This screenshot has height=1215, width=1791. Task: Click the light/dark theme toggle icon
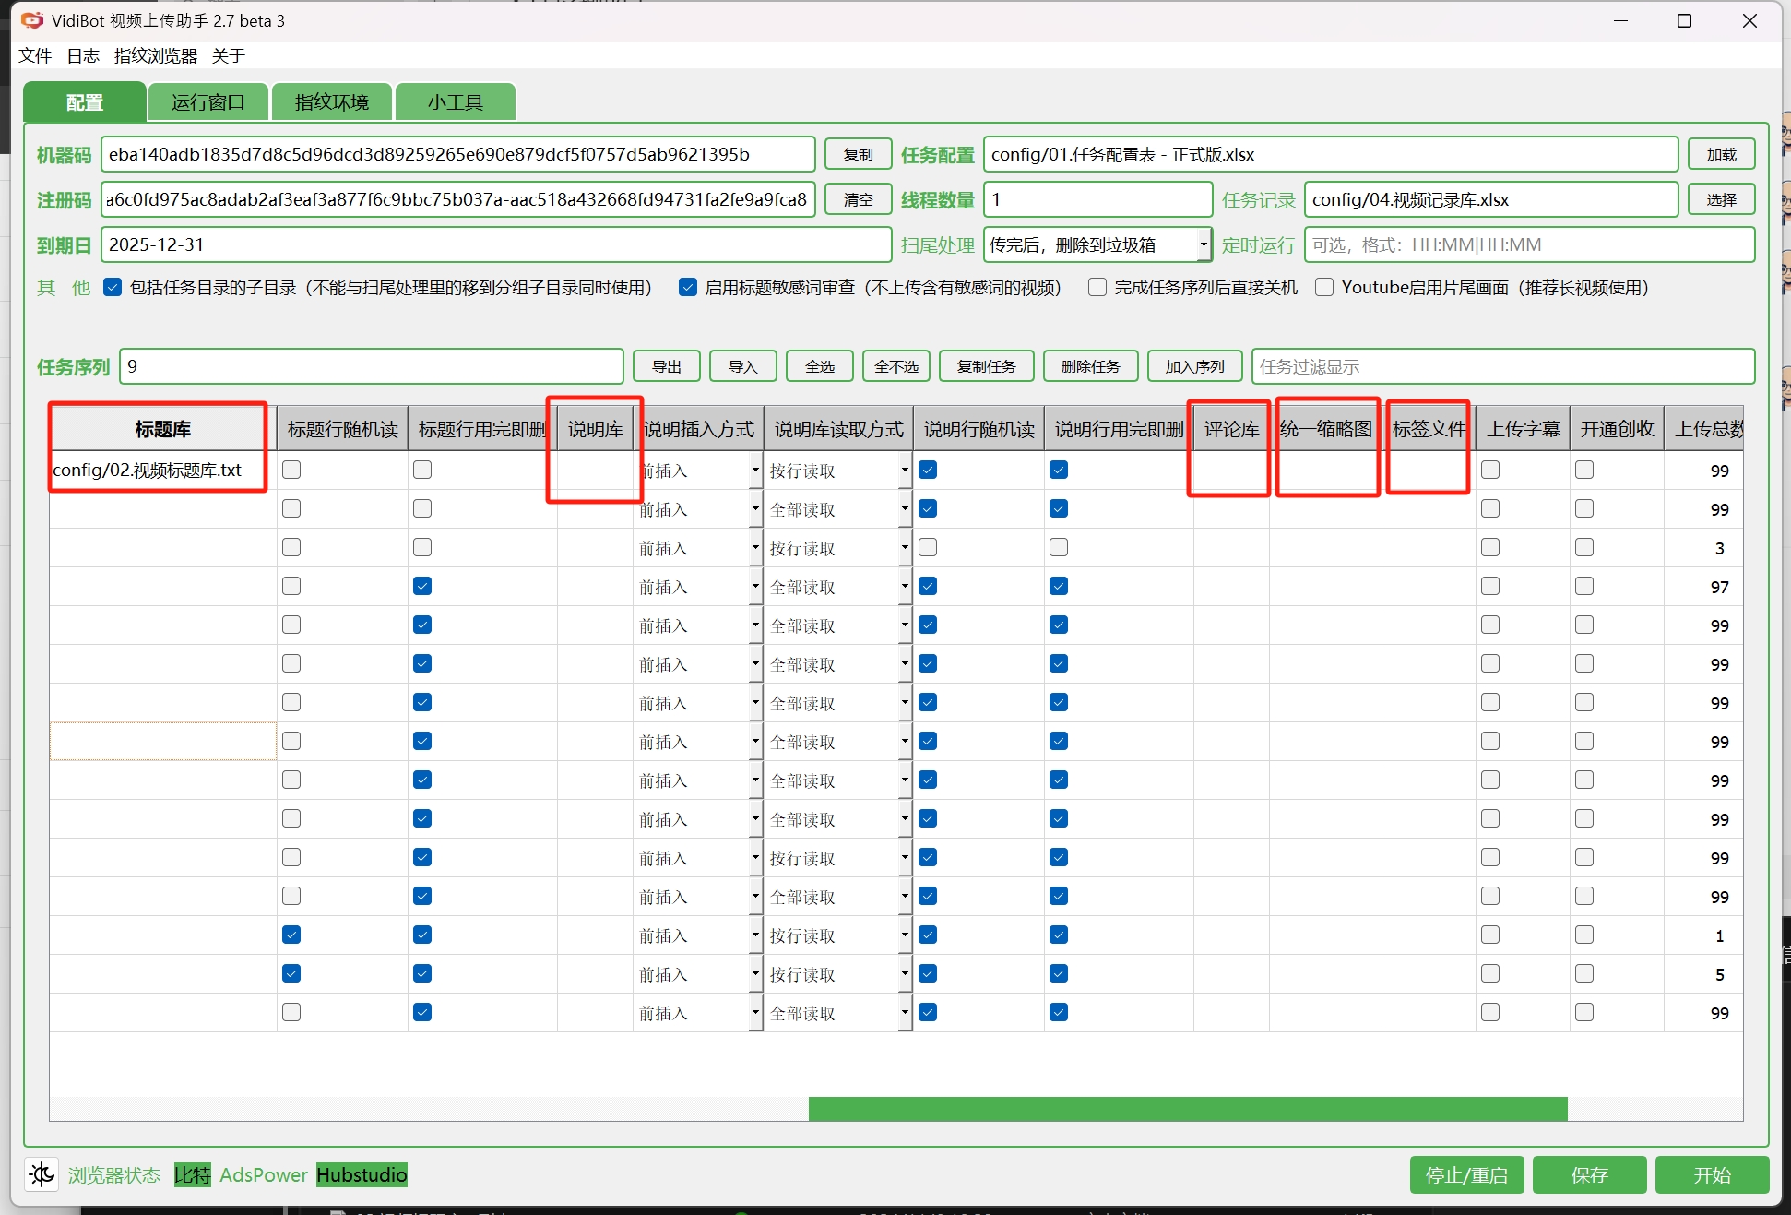pyautogui.click(x=41, y=1174)
